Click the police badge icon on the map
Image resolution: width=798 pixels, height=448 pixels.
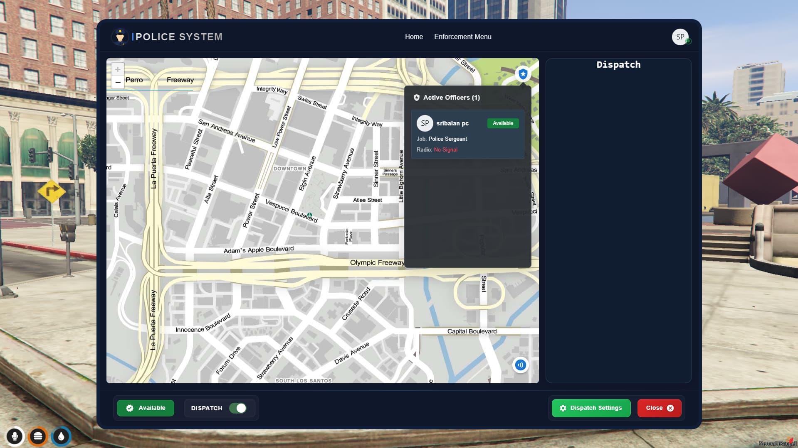click(x=522, y=74)
